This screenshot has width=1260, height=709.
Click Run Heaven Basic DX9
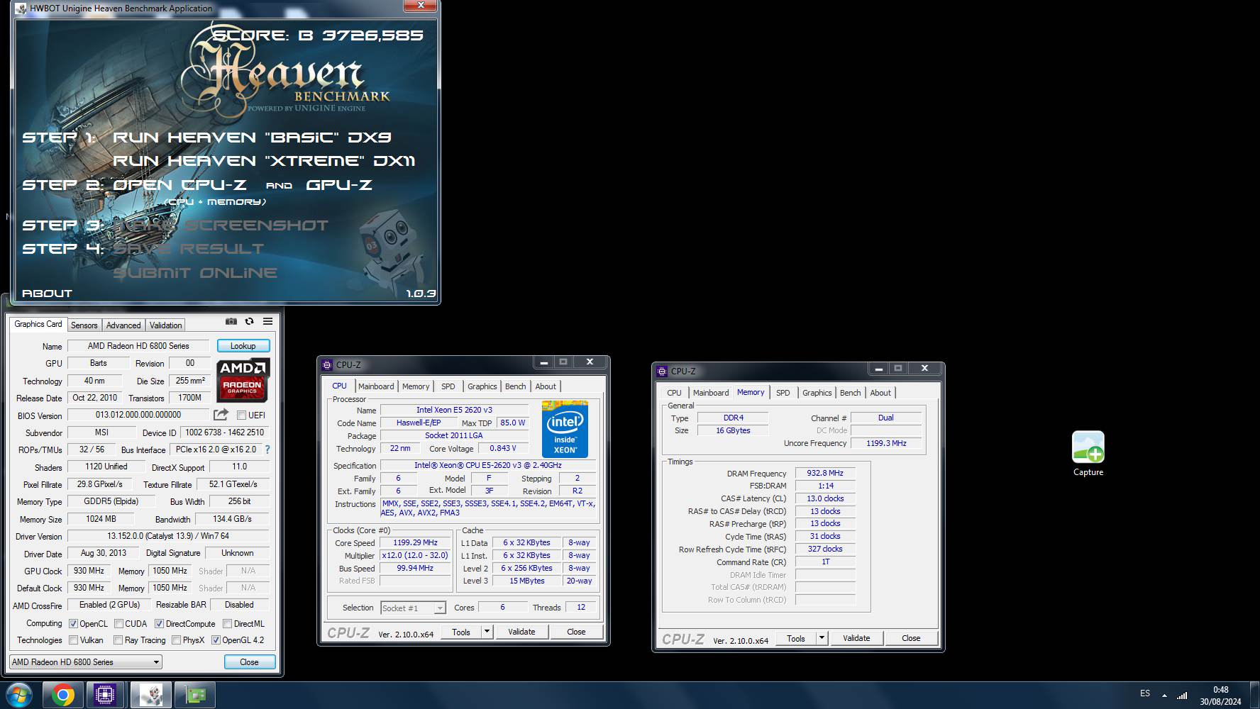(253, 138)
